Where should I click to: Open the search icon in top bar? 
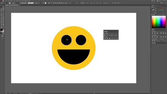(x=154, y=1)
